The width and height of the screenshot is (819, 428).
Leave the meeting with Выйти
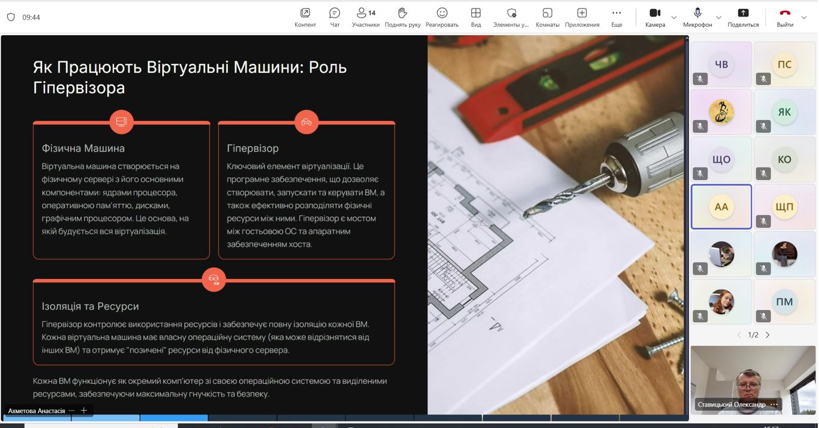(x=784, y=17)
